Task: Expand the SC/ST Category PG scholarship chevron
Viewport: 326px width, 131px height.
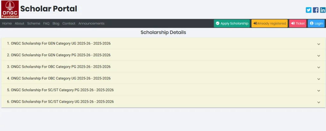Action: click(319, 91)
